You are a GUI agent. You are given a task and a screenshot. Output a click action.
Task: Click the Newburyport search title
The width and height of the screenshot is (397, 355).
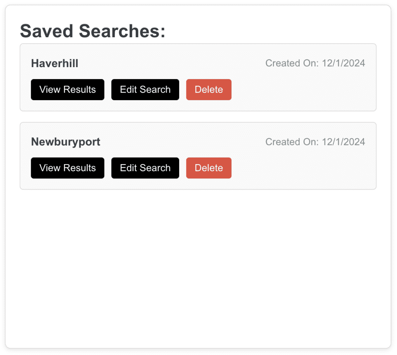(66, 142)
